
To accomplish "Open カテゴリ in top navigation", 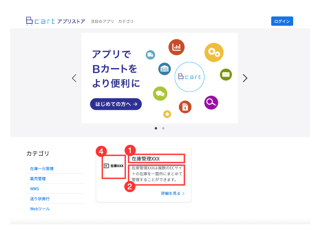I will pyautogui.click(x=126, y=21).
